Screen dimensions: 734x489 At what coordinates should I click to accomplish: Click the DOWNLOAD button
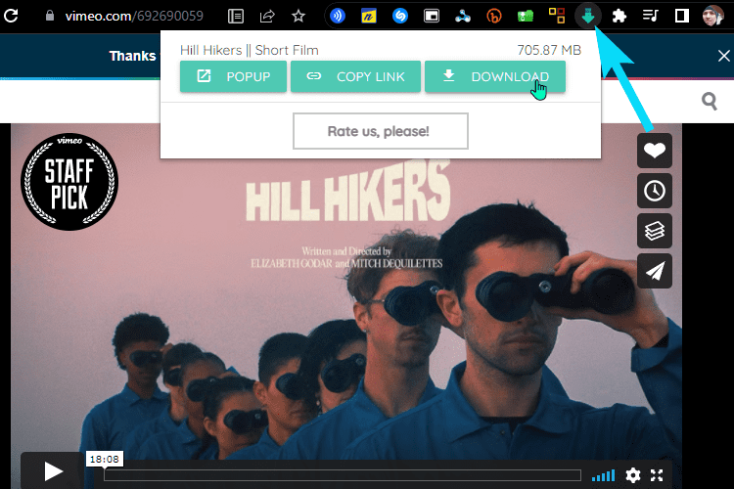[x=495, y=76]
